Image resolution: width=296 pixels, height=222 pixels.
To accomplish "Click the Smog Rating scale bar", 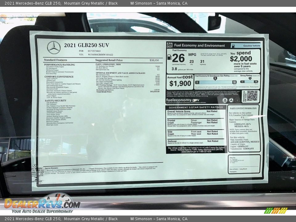I will pos(249,82).
